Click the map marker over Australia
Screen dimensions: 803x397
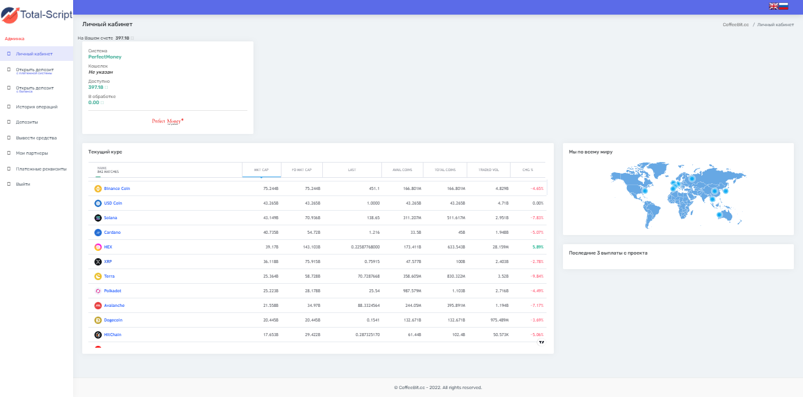click(x=719, y=214)
